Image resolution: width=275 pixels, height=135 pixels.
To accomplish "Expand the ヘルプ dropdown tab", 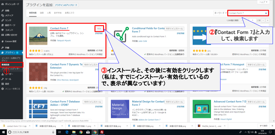I will 263,2.
